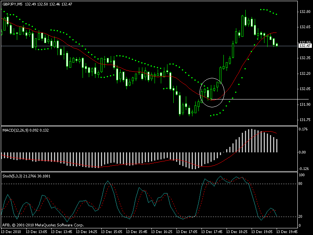313x235 pixels.
Task: Select the current price label 132.47
Action: point(304,46)
